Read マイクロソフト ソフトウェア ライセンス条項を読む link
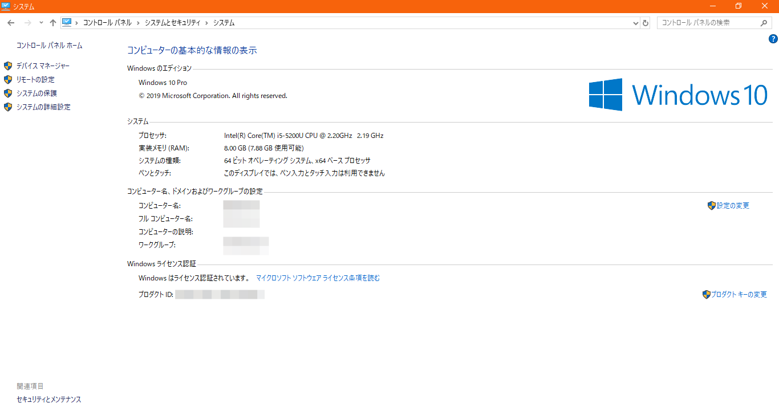Image resolution: width=779 pixels, height=415 pixels. click(318, 278)
